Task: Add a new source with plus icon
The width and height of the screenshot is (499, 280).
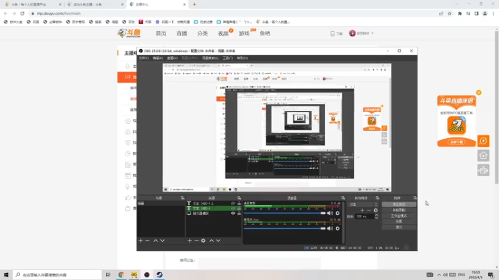Action: [190, 241]
